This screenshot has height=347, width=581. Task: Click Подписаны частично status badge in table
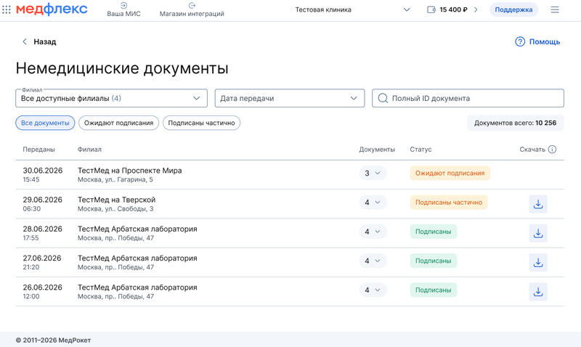click(x=449, y=203)
